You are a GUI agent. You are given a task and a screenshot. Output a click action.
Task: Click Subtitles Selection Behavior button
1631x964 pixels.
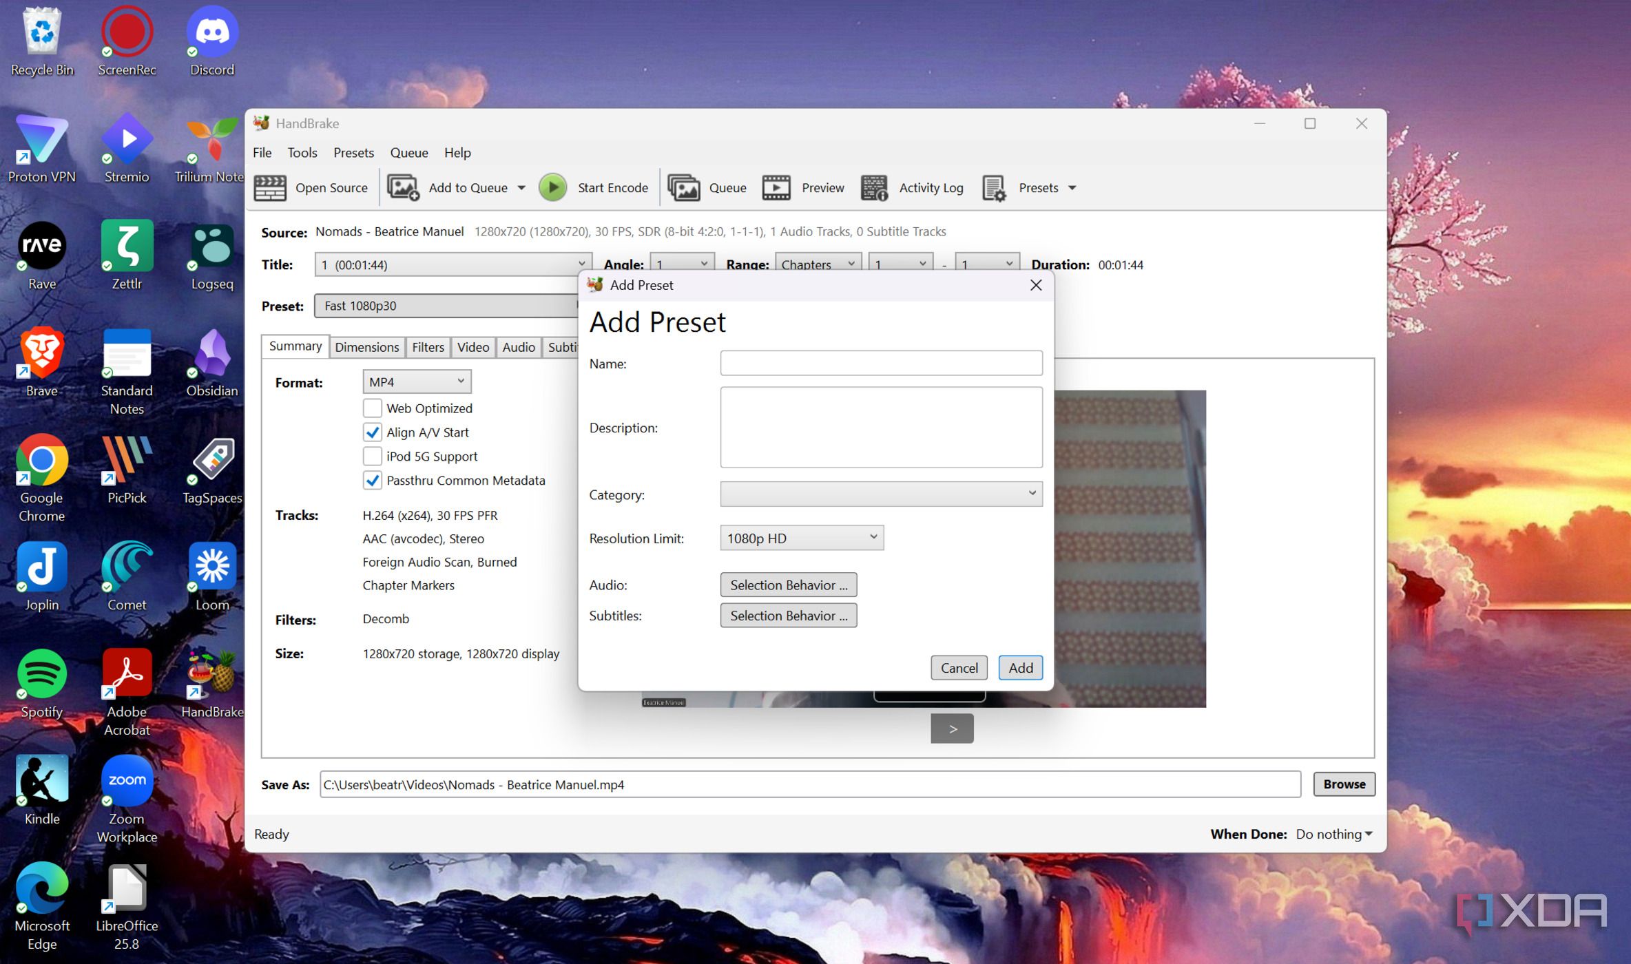click(789, 616)
